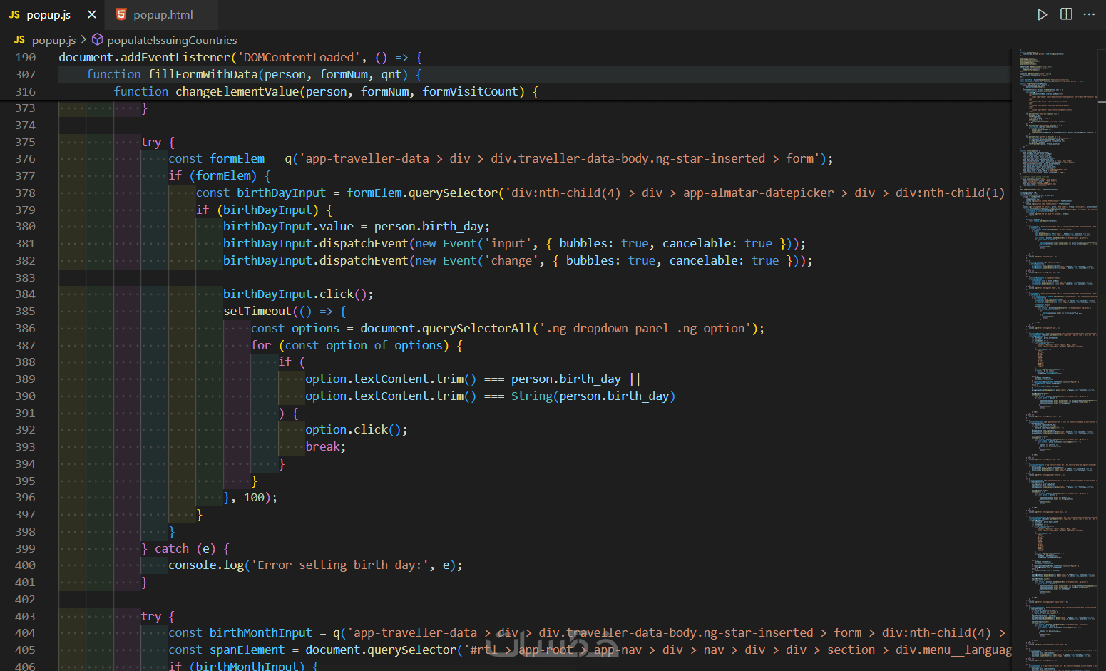Click 'if (birthMonthInput) {' on line 406
Screen dimensions: 1106x671
click(244, 666)
